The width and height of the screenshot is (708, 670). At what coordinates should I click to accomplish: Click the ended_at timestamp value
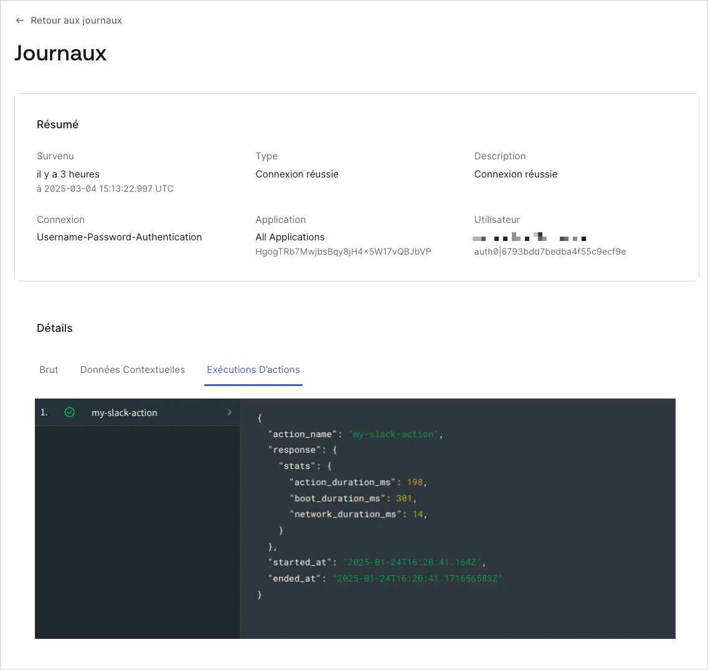417,578
